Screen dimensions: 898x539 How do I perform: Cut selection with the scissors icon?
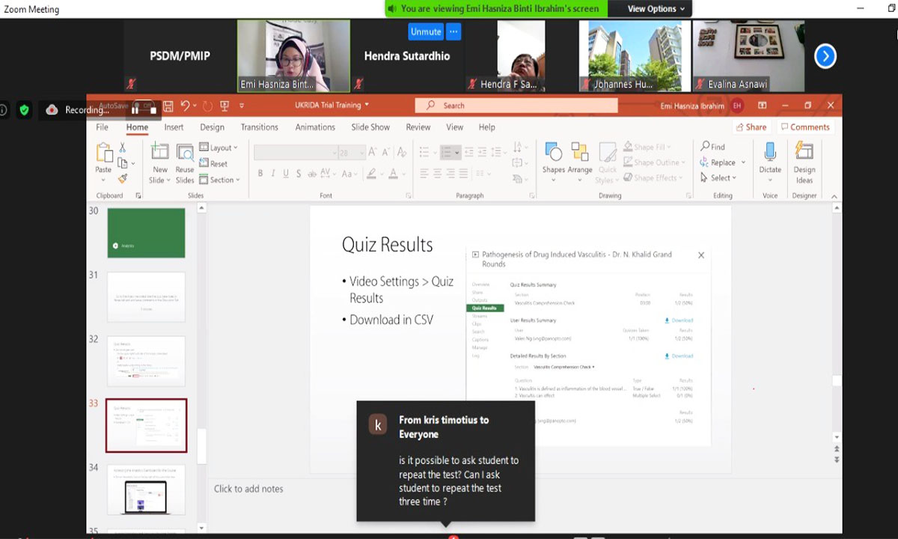[123, 148]
